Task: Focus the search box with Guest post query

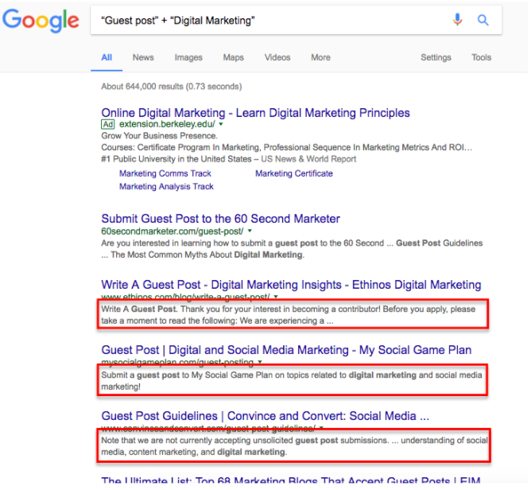Action: click(x=296, y=21)
